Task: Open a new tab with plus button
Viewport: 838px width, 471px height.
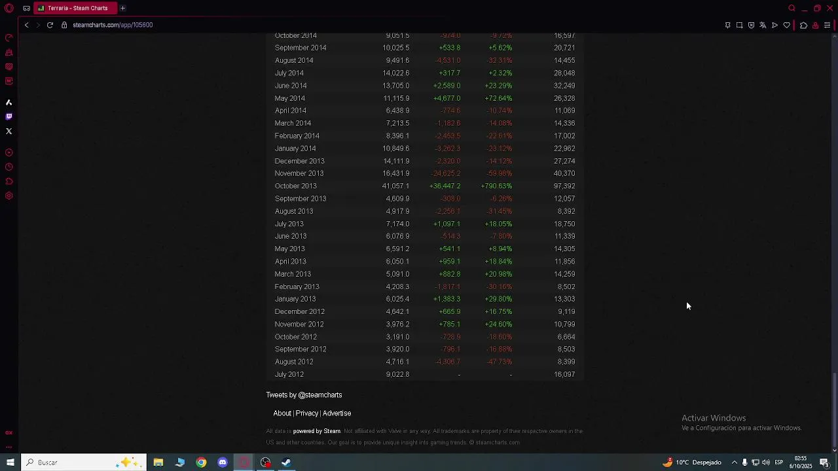Action: [122, 9]
